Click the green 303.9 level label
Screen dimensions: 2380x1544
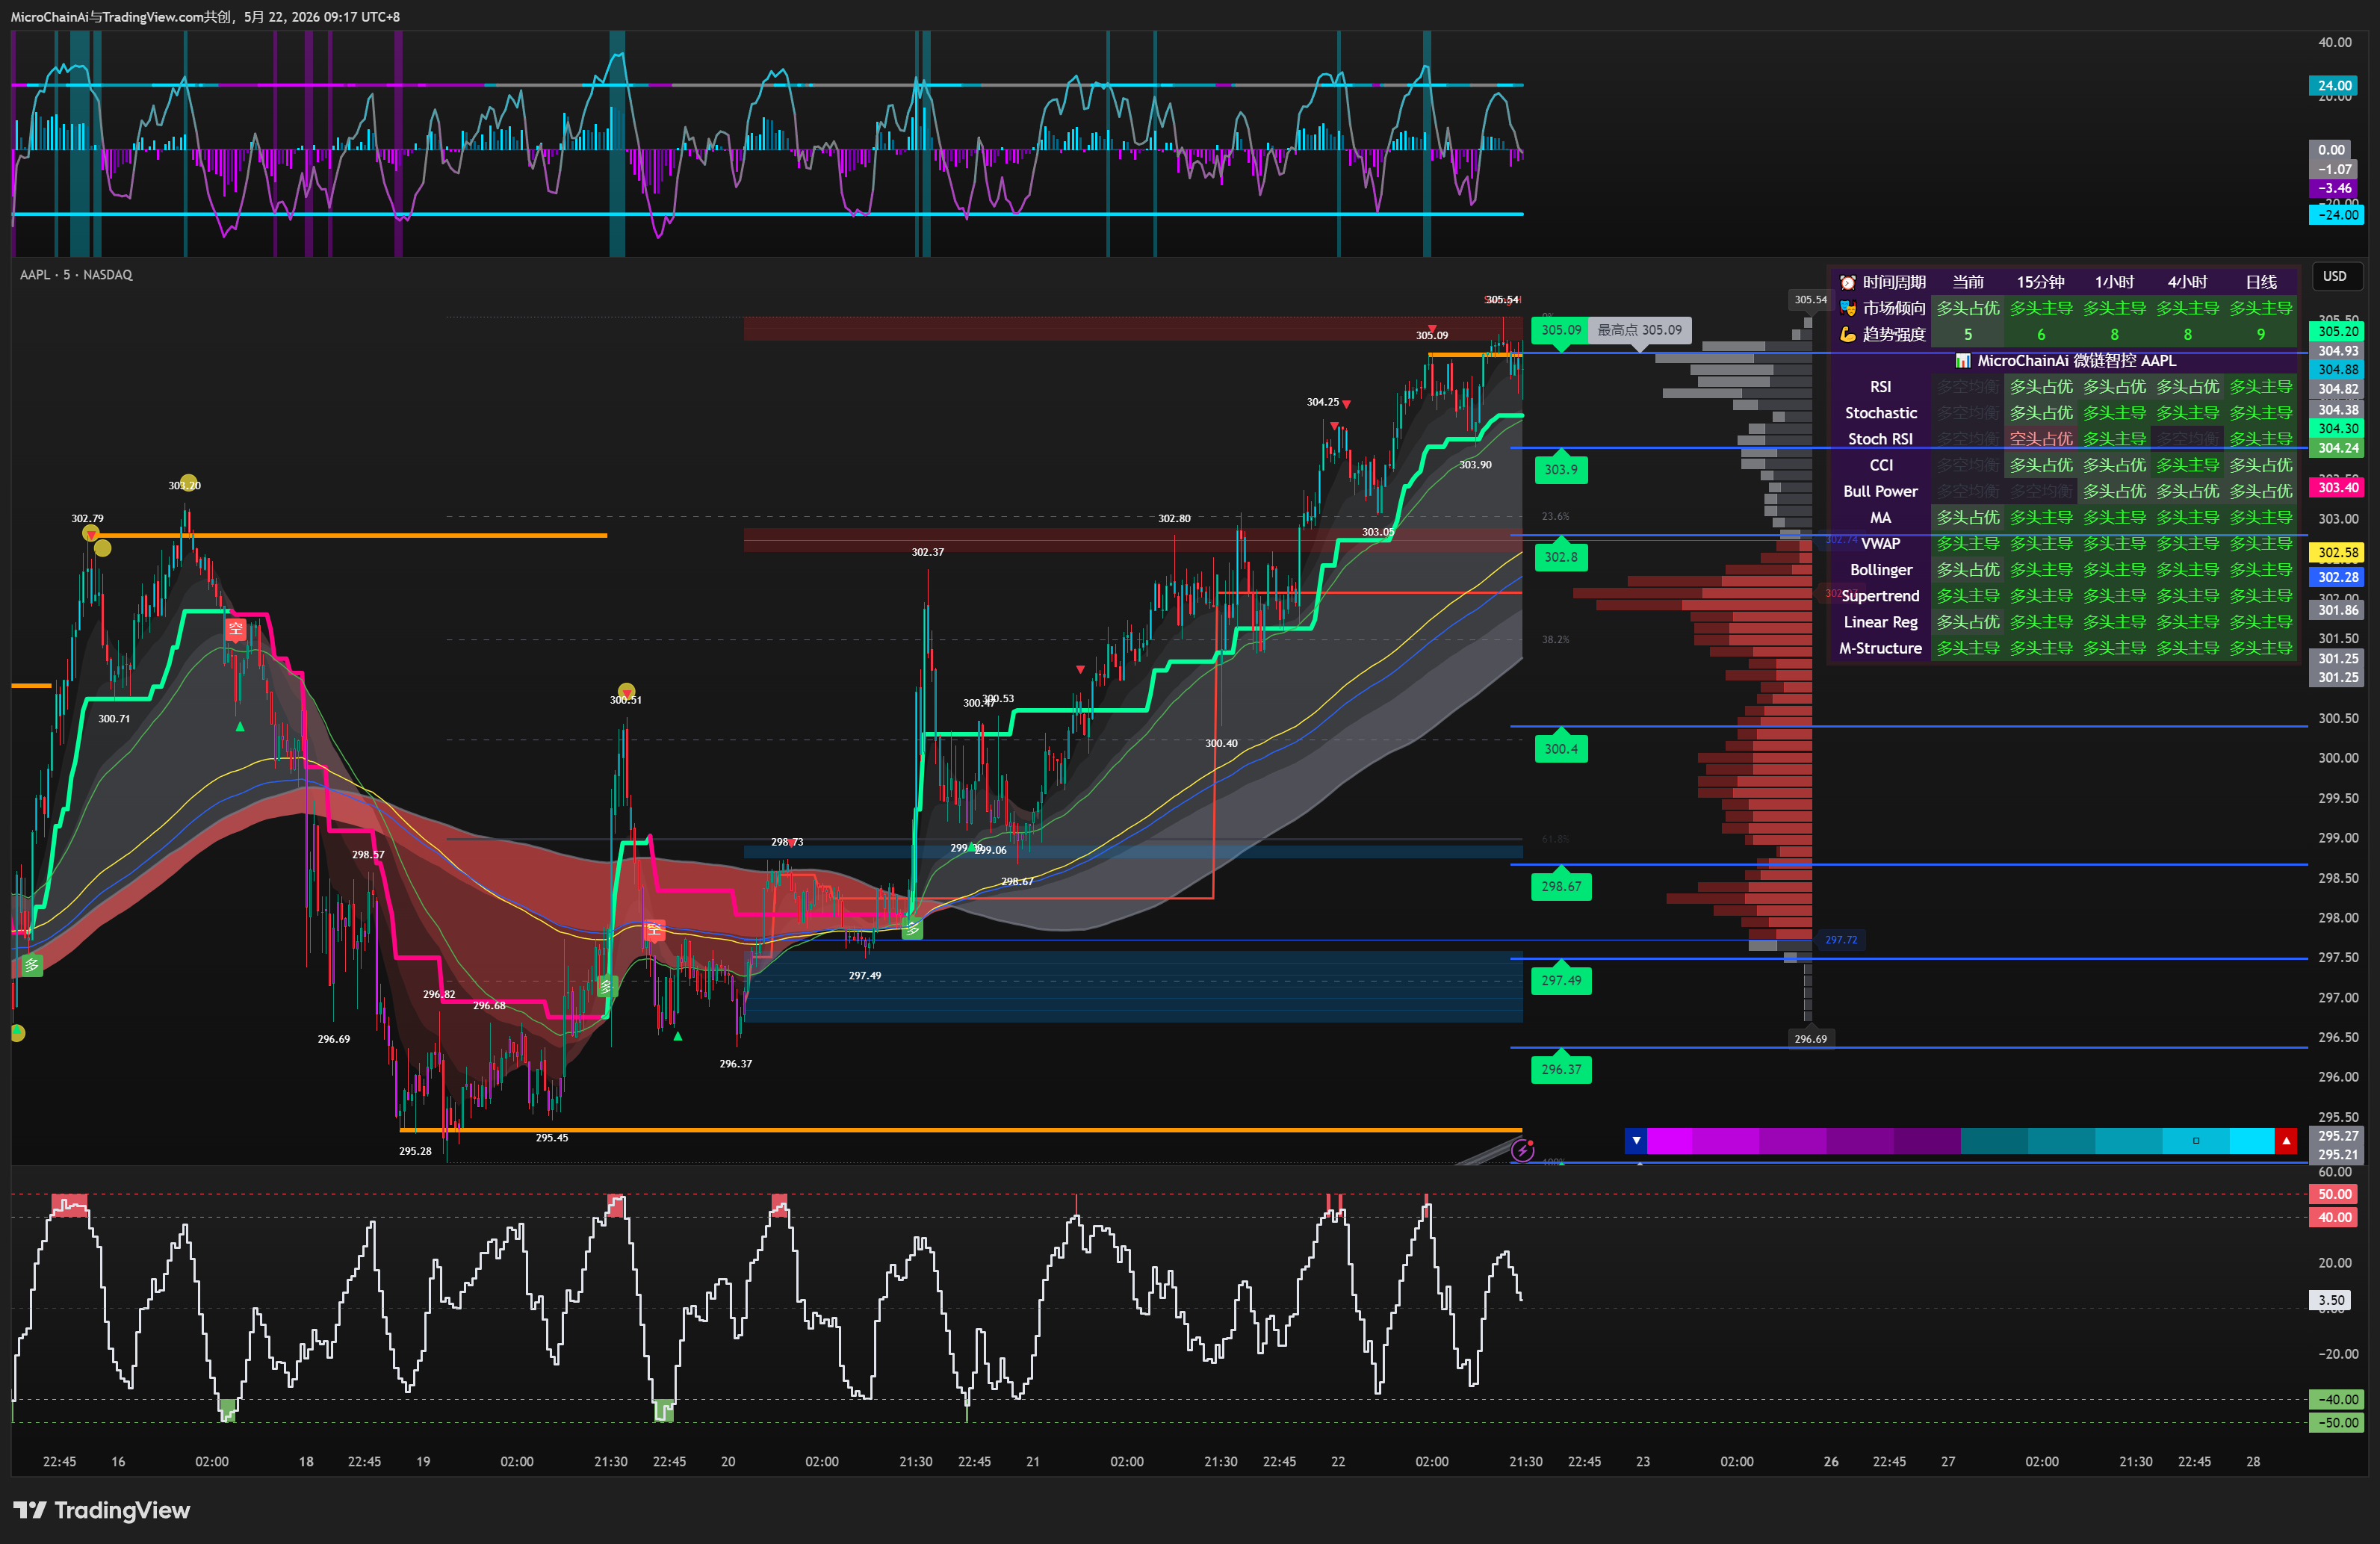(1560, 469)
